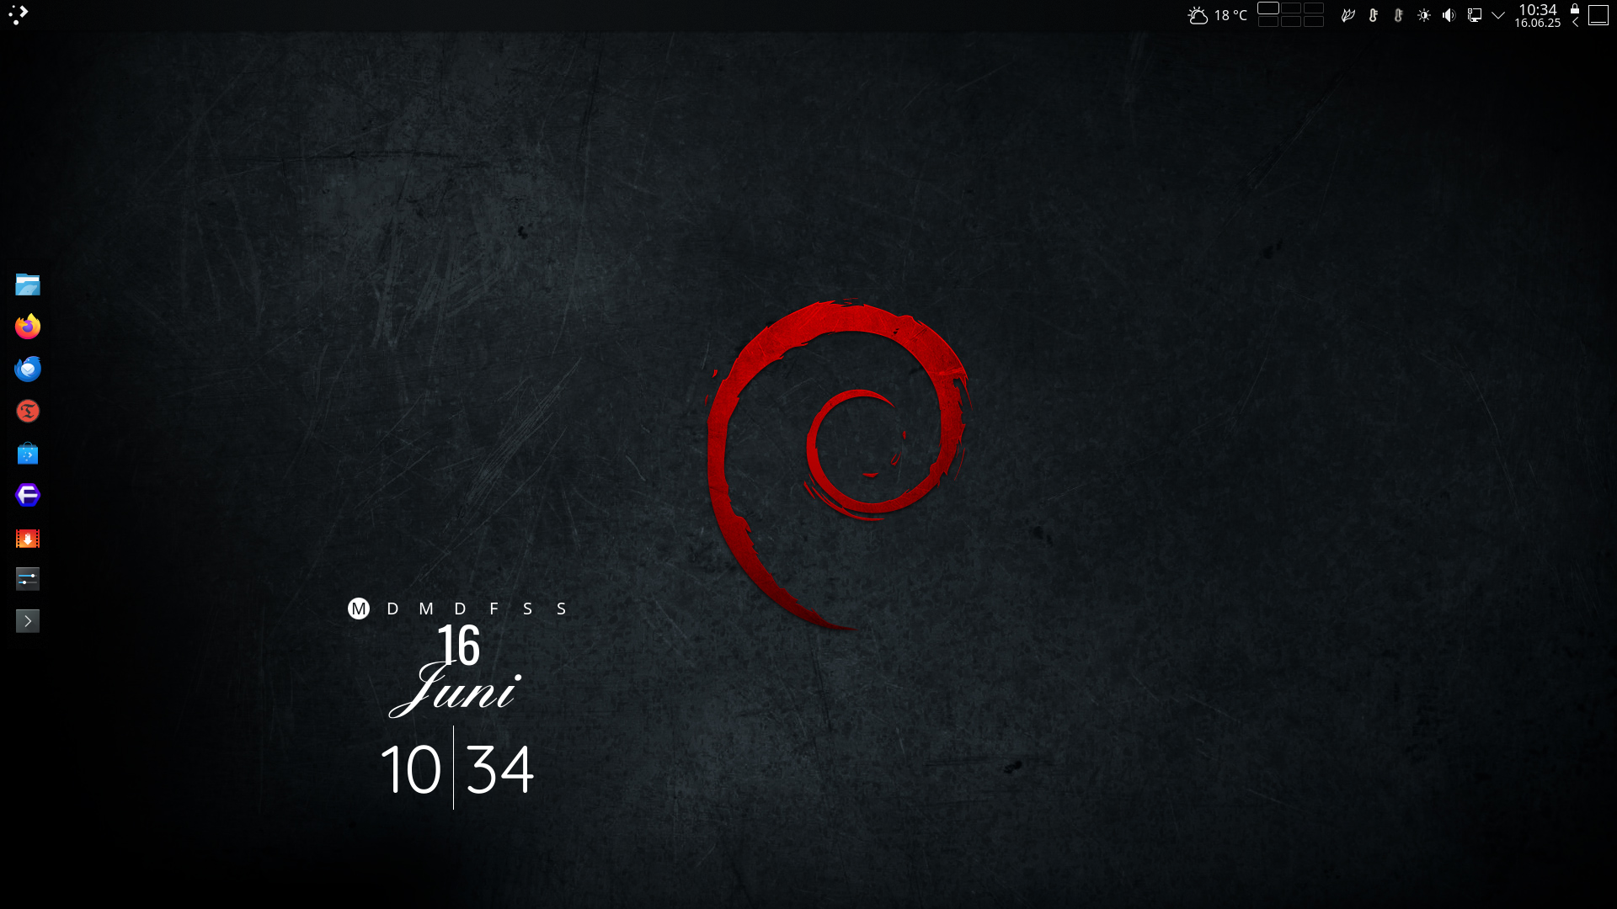The image size is (1617, 909).
Task: Switch to the first virtual desktop
Action: [1268, 8]
